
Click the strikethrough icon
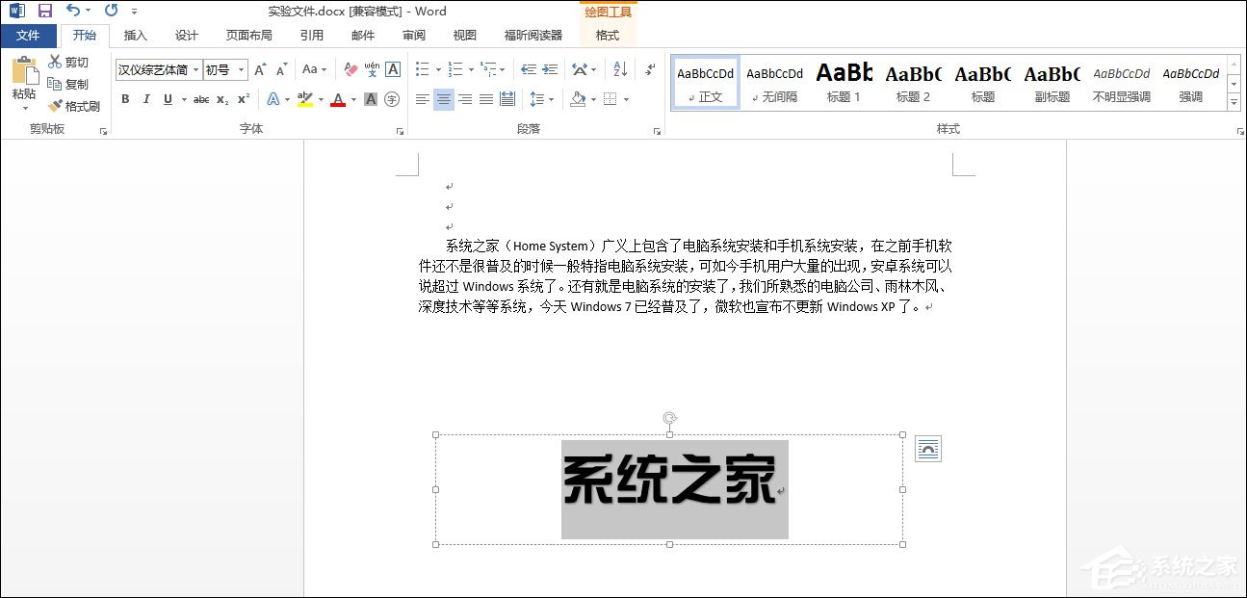(x=201, y=99)
